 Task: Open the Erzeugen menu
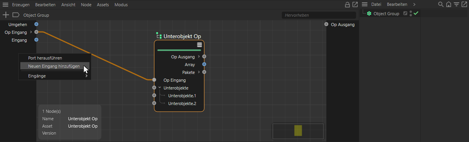tap(21, 5)
